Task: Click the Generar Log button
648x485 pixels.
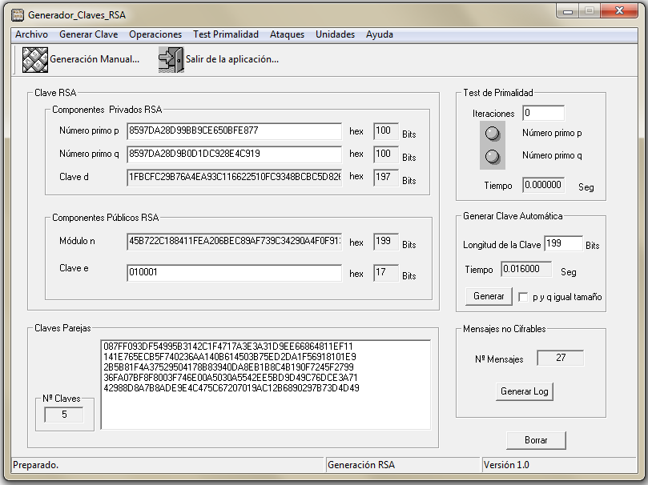Action: [525, 391]
